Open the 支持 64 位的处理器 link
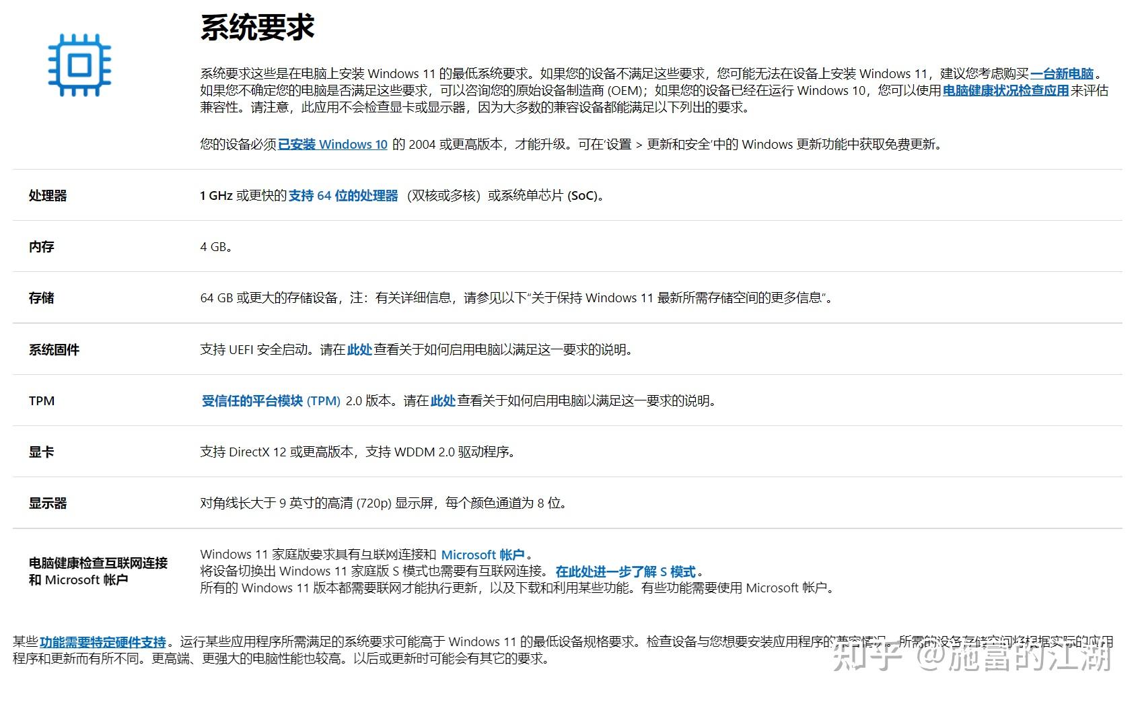 point(343,196)
